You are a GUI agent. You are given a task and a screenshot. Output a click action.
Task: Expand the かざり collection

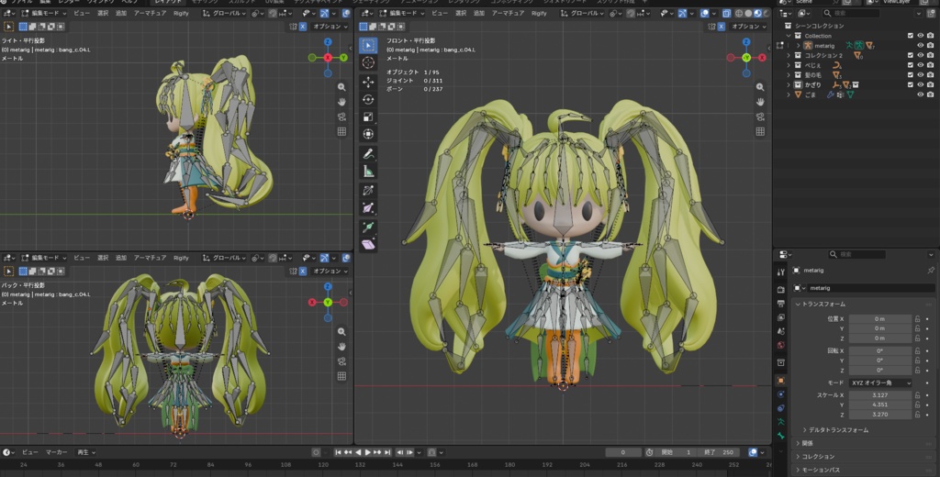[789, 85]
